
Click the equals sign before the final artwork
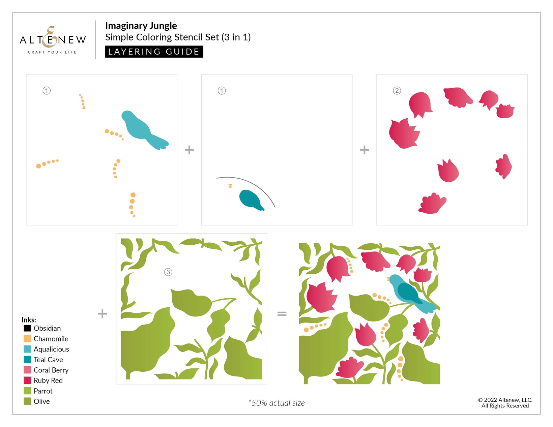[282, 314]
